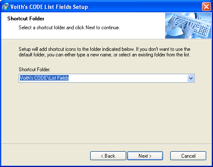Cancel the setup wizard

pyautogui.click(x=188, y=156)
